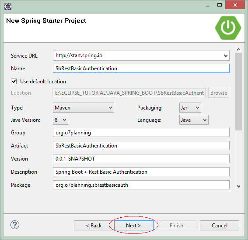Focus the Name text field

pos(141,69)
